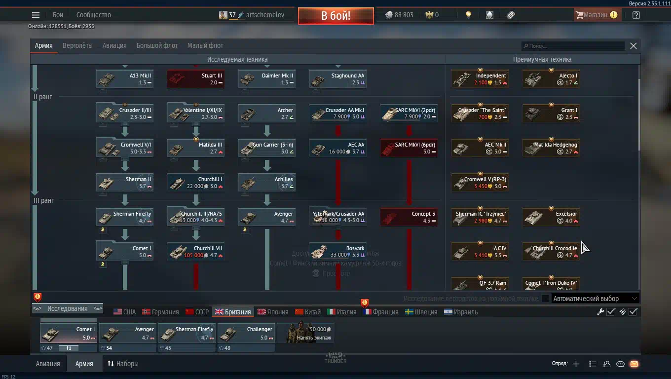Select the Churchill VII vehicle card
Screen dimensions: 671x379
[x=196, y=251]
